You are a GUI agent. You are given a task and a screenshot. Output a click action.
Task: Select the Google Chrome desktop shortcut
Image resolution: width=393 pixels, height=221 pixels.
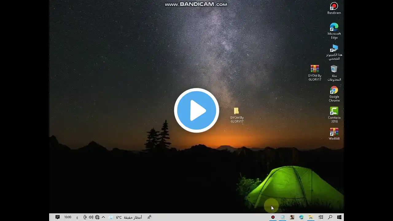tap(334, 94)
